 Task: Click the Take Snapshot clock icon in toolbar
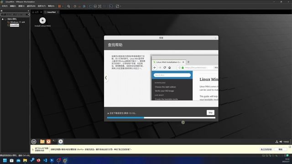pyautogui.click(x=75, y=6)
